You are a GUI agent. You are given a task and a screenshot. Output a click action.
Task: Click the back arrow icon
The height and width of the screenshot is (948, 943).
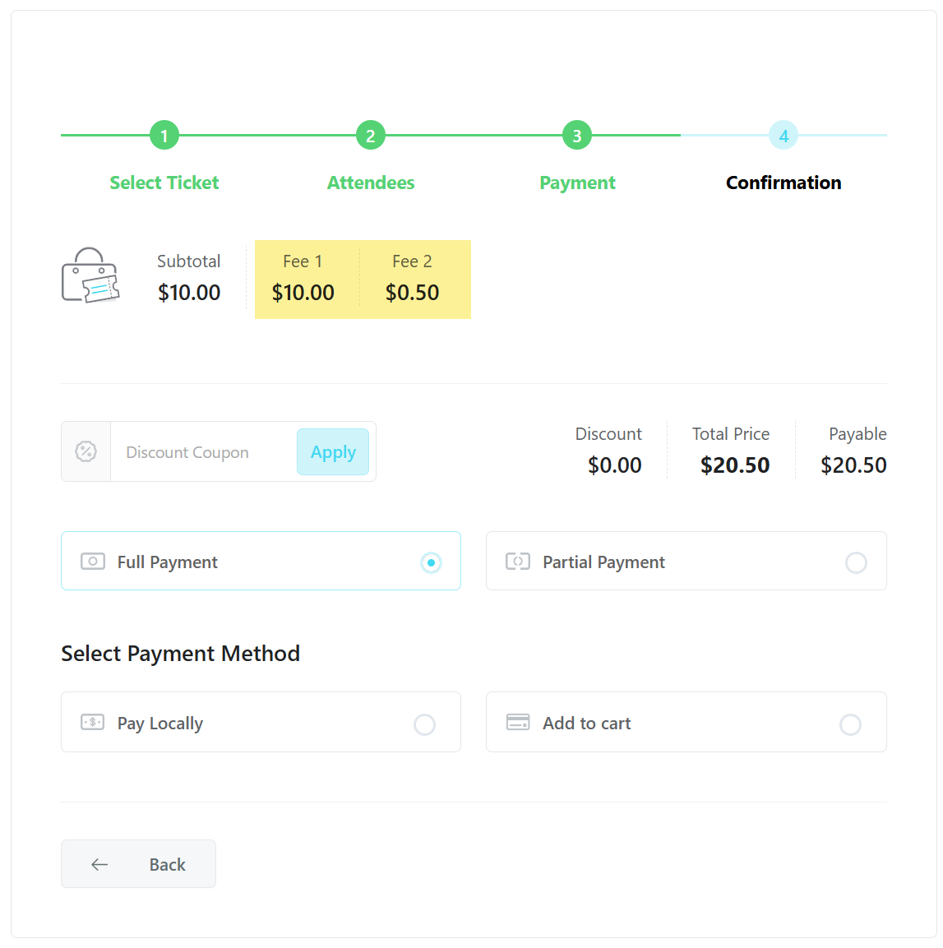(x=99, y=864)
